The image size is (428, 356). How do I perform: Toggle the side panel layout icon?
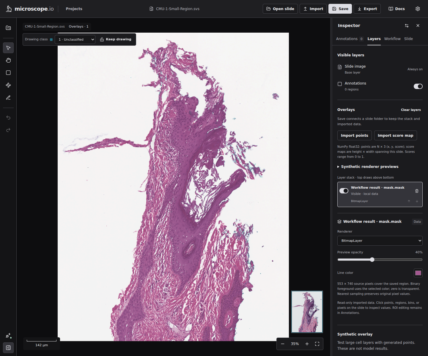8,348
